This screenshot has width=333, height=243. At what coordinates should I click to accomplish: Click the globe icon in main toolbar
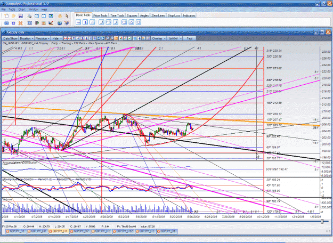pyautogui.click(x=60, y=23)
